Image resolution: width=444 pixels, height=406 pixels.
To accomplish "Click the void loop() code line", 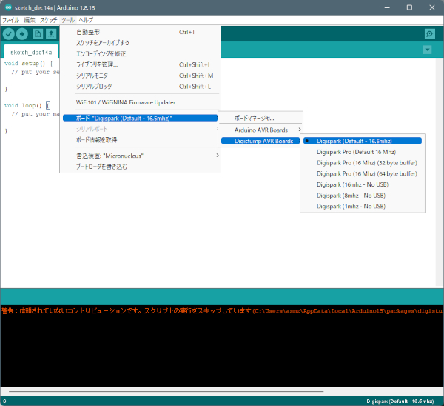I will [27, 105].
